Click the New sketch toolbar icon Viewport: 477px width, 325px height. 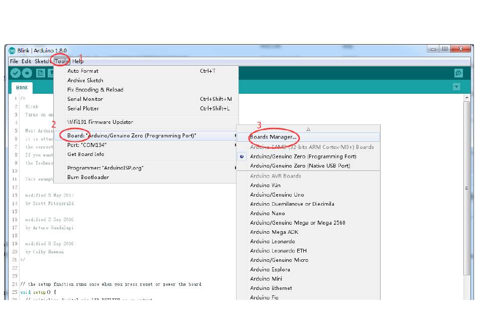pos(41,73)
